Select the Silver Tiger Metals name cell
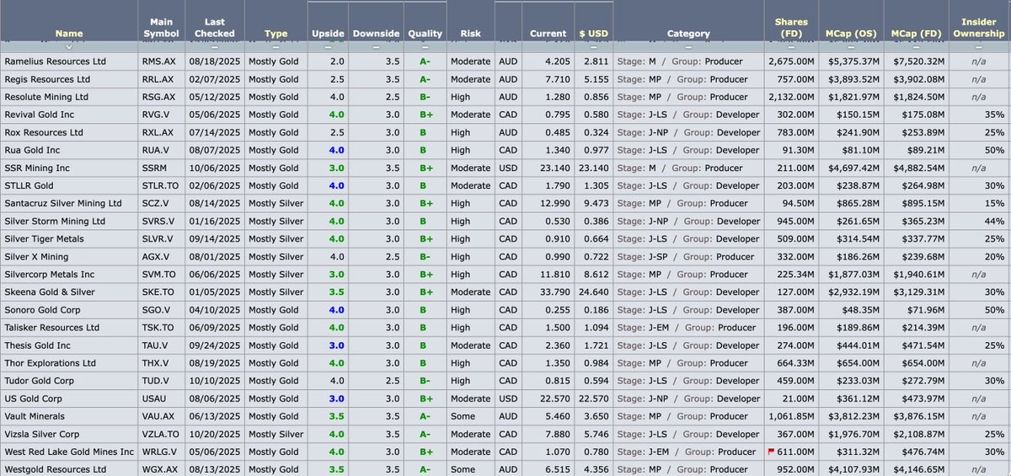 click(44, 239)
